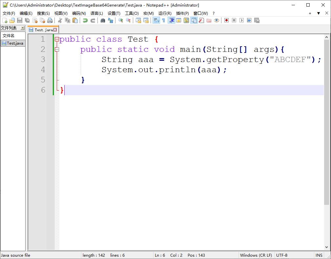The height and width of the screenshot is (259, 331).
Task: Toggle show all characters (pilcrow) button
Action: (x=163, y=20)
